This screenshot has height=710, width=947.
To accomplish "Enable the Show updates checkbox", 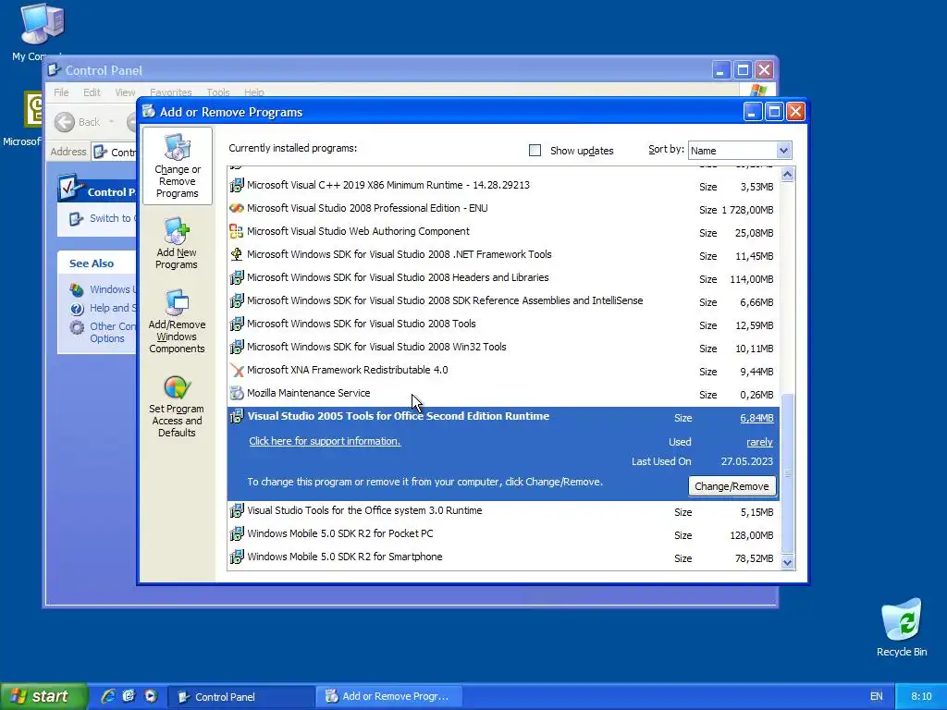I will pyautogui.click(x=535, y=151).
